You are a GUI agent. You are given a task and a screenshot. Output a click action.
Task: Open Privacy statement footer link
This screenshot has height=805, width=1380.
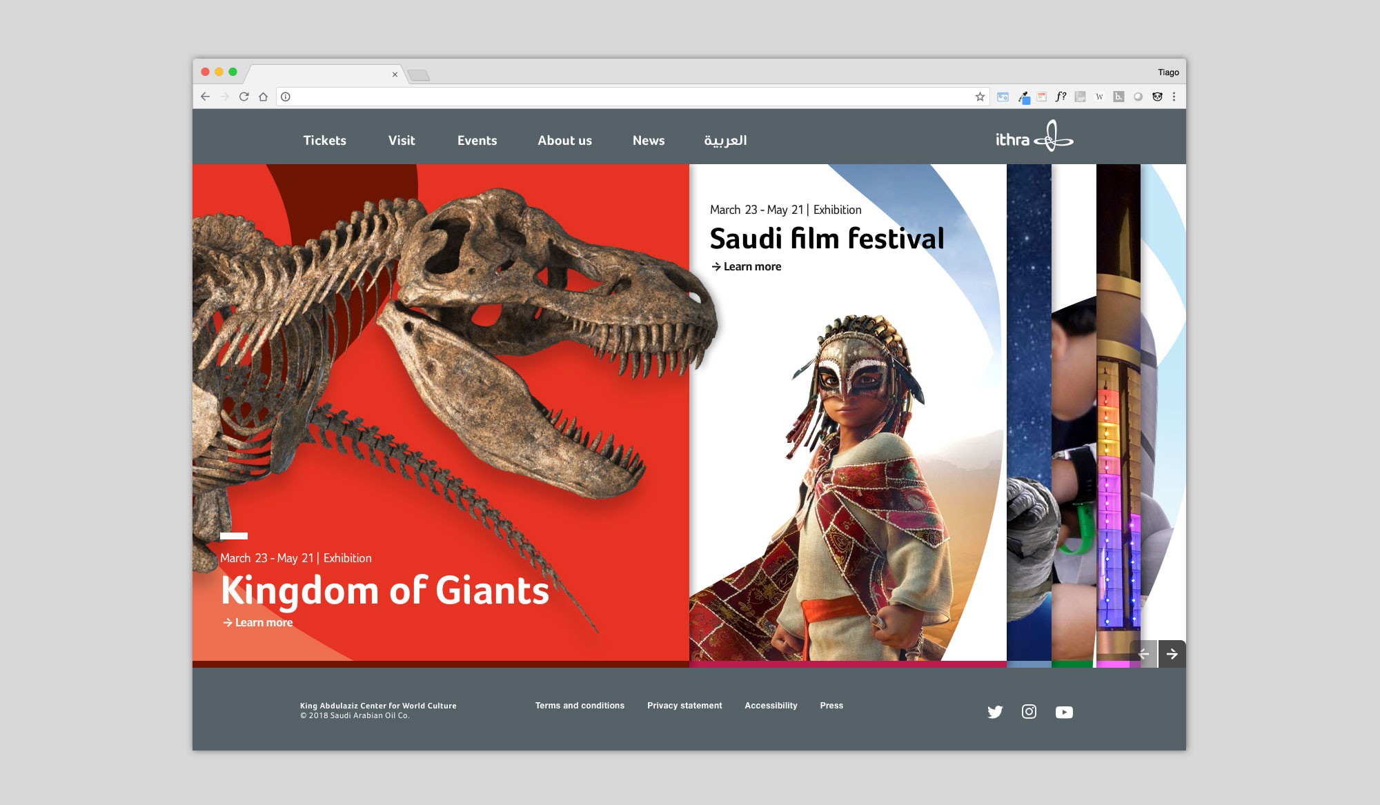684,705
